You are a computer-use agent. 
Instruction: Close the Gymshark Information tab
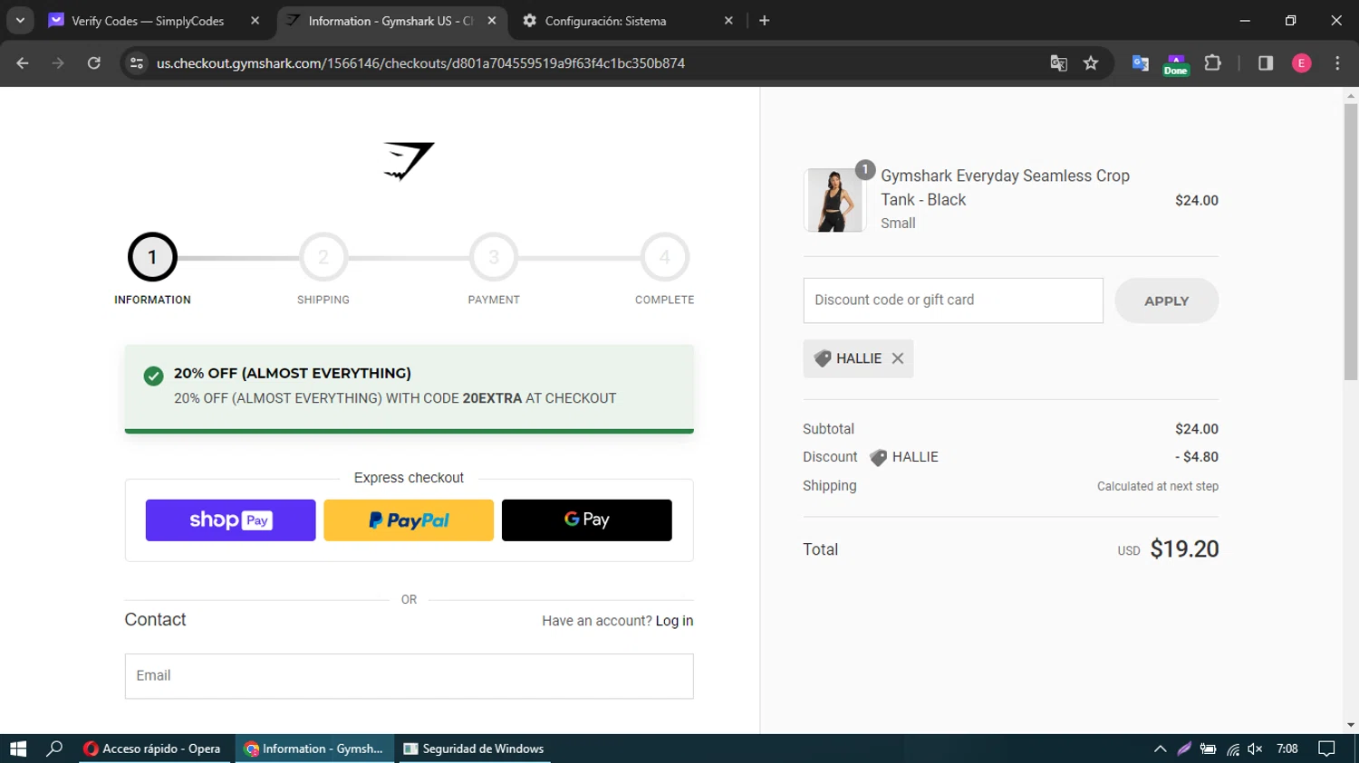click(492, 21)
